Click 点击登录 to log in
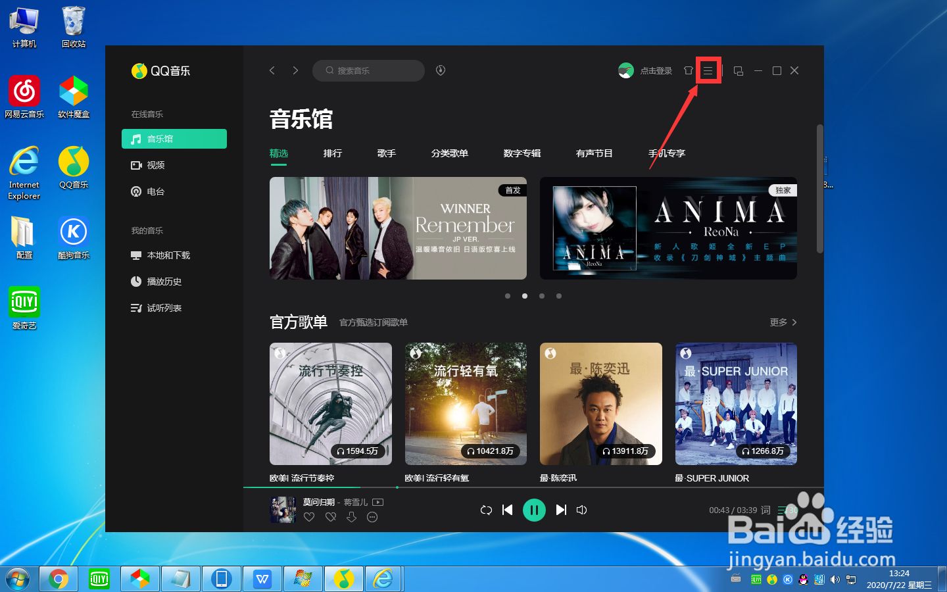947x592 pixels. coord(656,71)
